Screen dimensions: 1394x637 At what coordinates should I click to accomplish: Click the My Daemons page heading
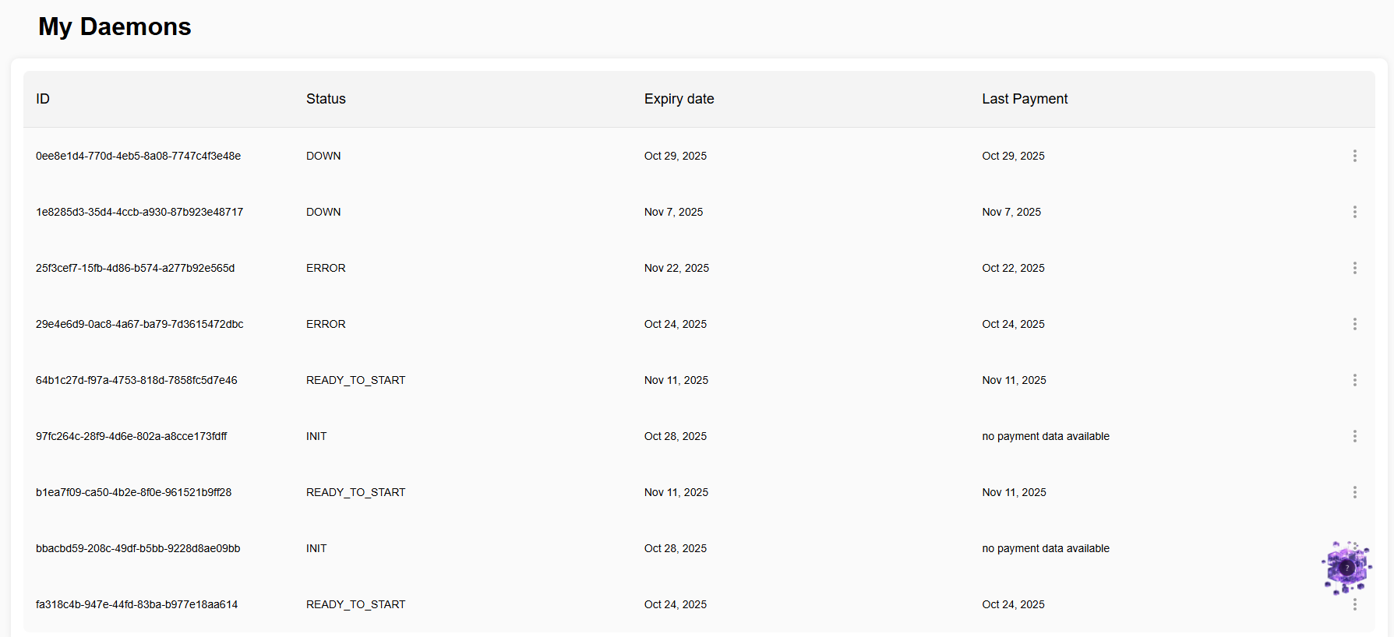(115, 26)
